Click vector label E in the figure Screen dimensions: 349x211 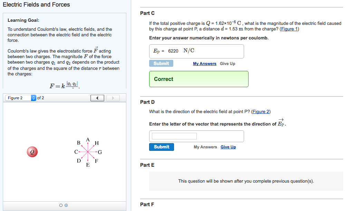[88, 165]
